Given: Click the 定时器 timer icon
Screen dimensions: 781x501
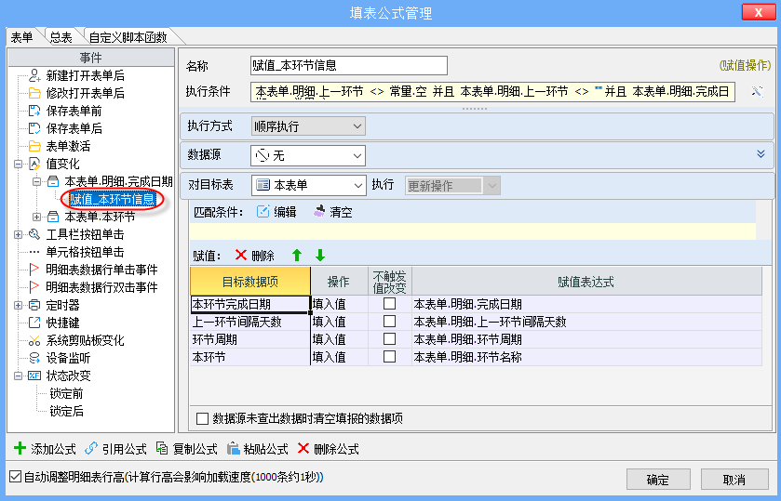Looking at the screenshot, I should point(34,305).
